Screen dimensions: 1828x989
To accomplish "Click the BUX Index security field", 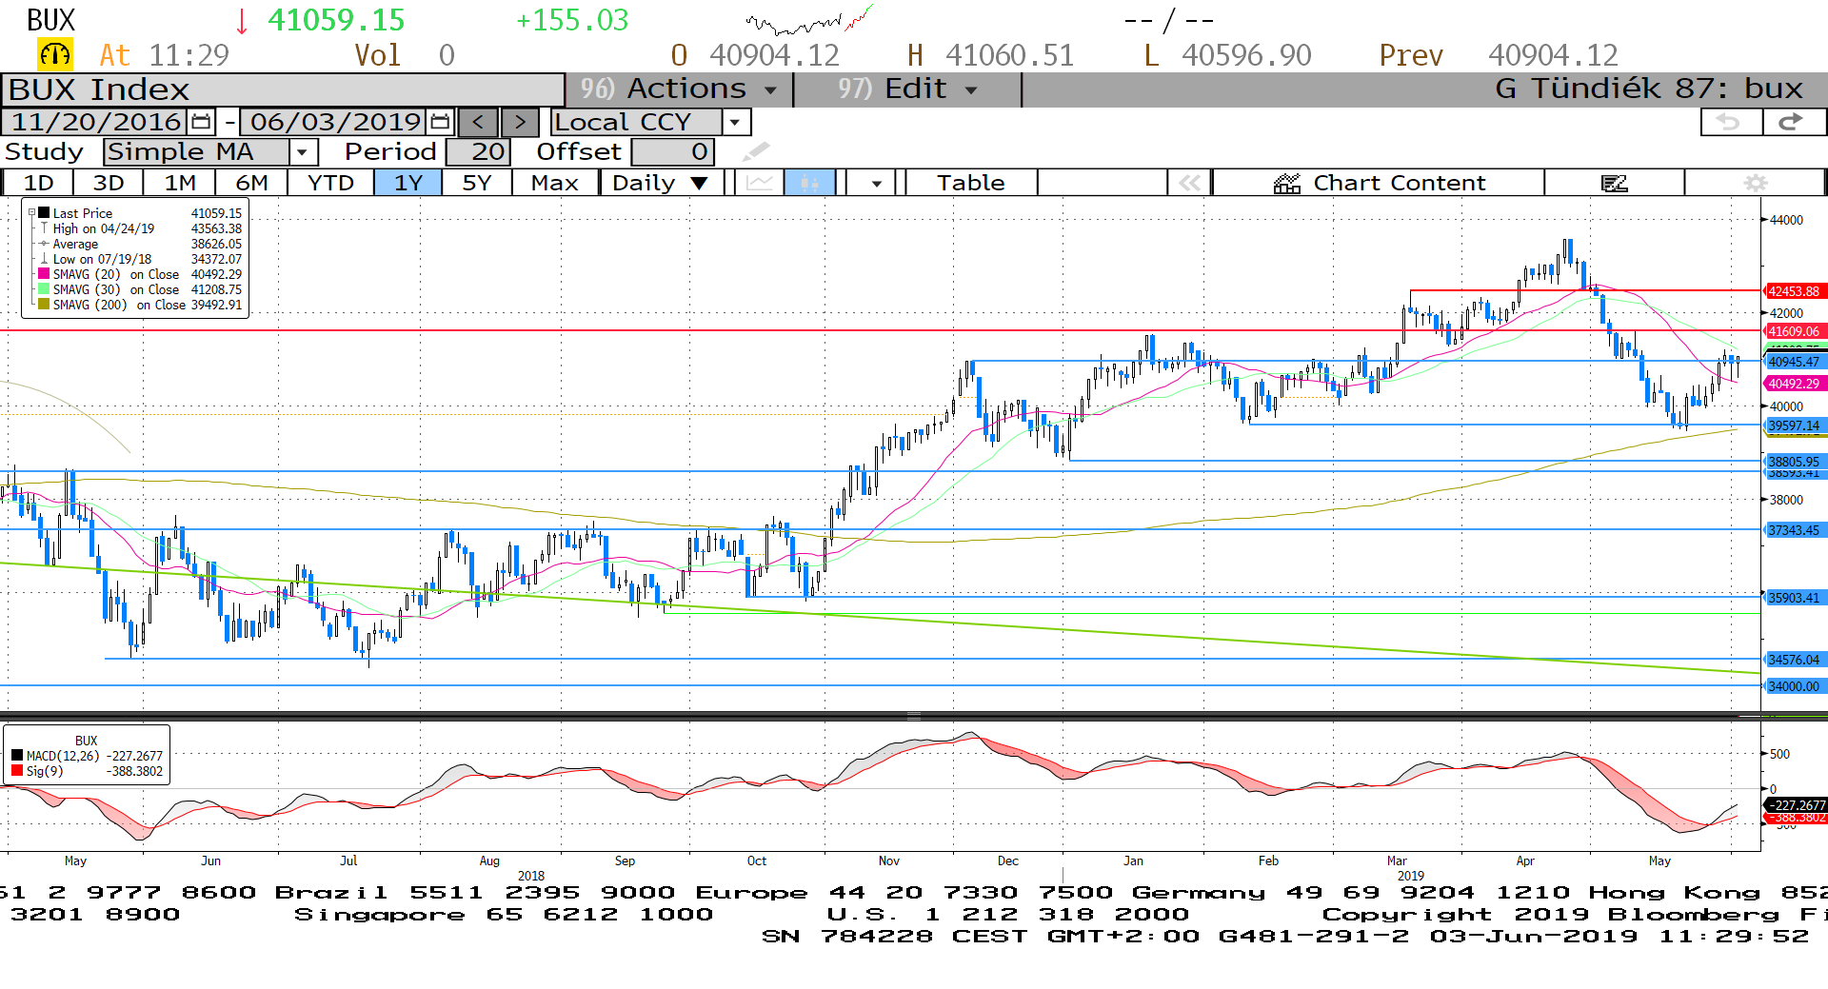I will pos(283,89).
